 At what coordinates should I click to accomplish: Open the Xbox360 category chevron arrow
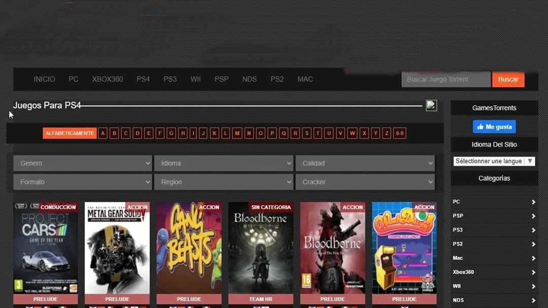click(x=533, y=273)
